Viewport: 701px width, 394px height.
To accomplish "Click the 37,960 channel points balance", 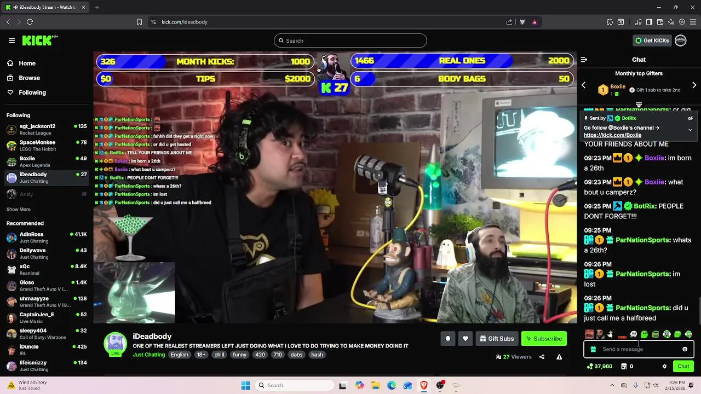I will (599, 367).
